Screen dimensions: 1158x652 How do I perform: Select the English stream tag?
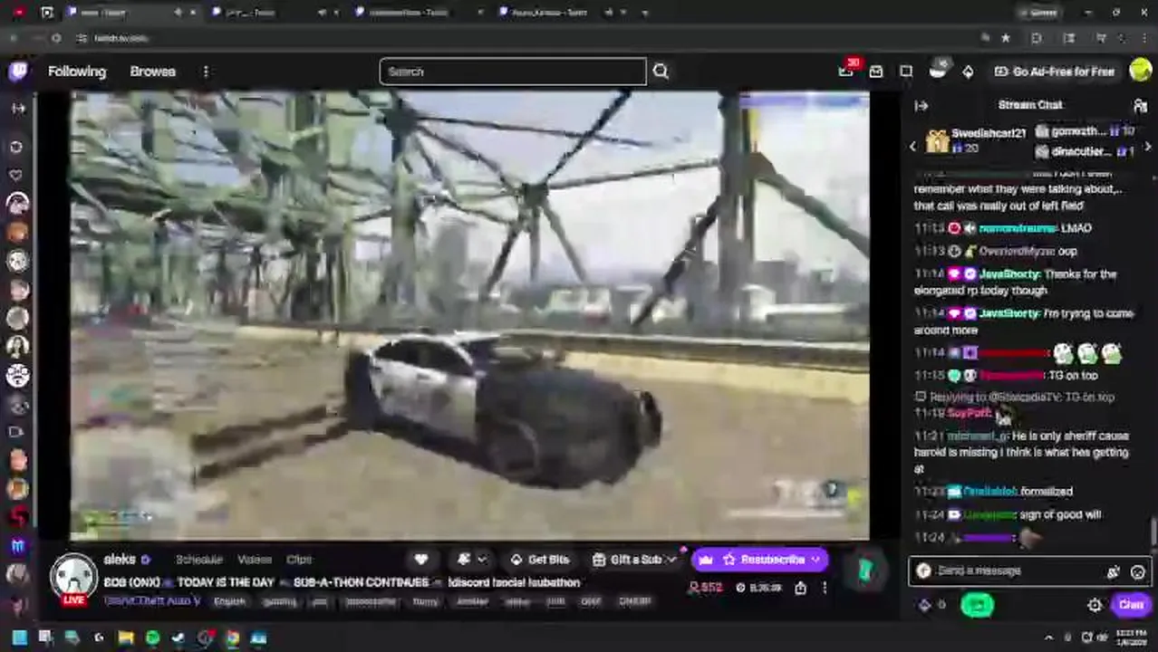[229, 601]
